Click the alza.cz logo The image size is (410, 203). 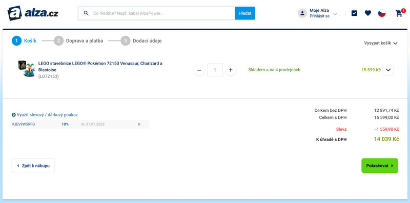tap(33, 13)
